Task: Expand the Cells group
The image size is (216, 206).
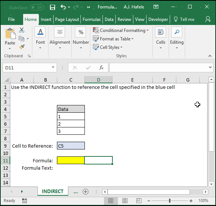Action: (161, 38)
